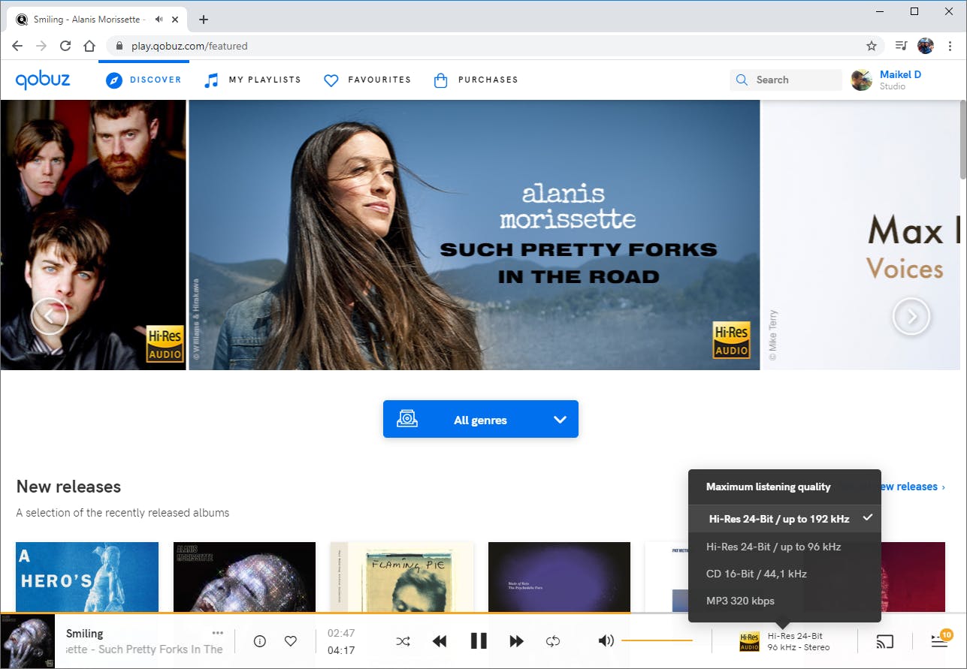
Task: Open the Cast to device icon
Action: [x=885, y=641]
